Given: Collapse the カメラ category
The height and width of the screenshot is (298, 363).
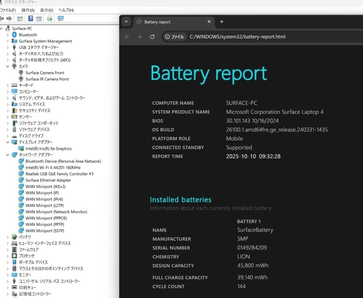Looking at the screenshot, I should (7, 67).
